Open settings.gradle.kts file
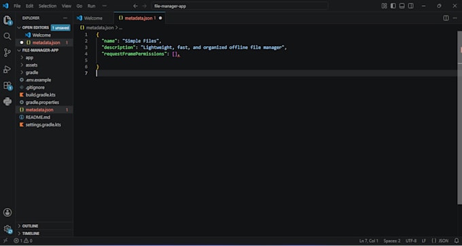Viewport: 462px width, 246px height. [43, 124]
